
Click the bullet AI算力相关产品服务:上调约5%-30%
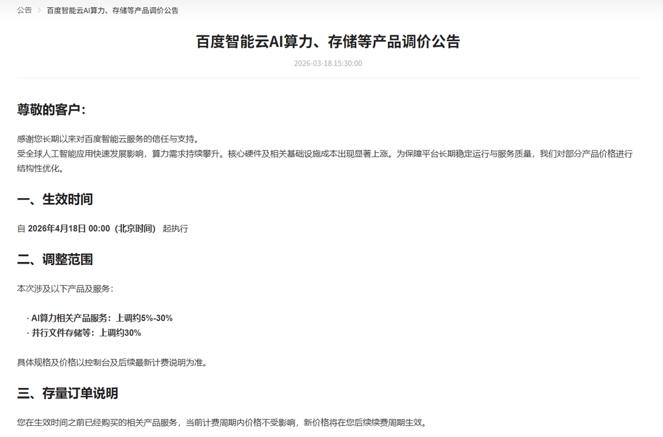[x=100, y=319]
